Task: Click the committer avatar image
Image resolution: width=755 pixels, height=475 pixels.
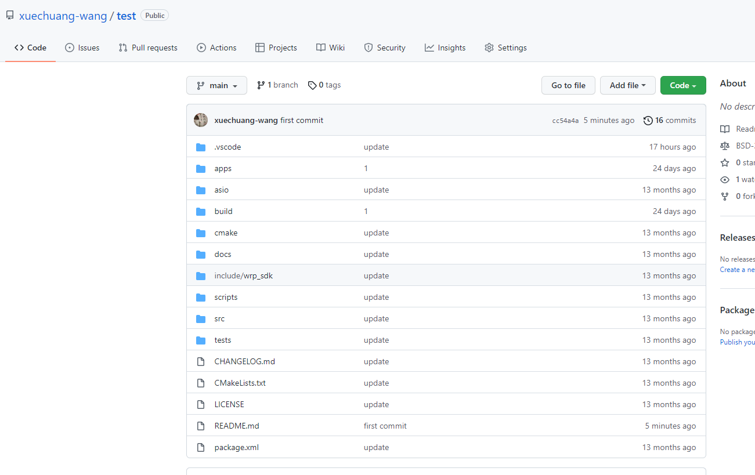Action: (x=201, y=120)
